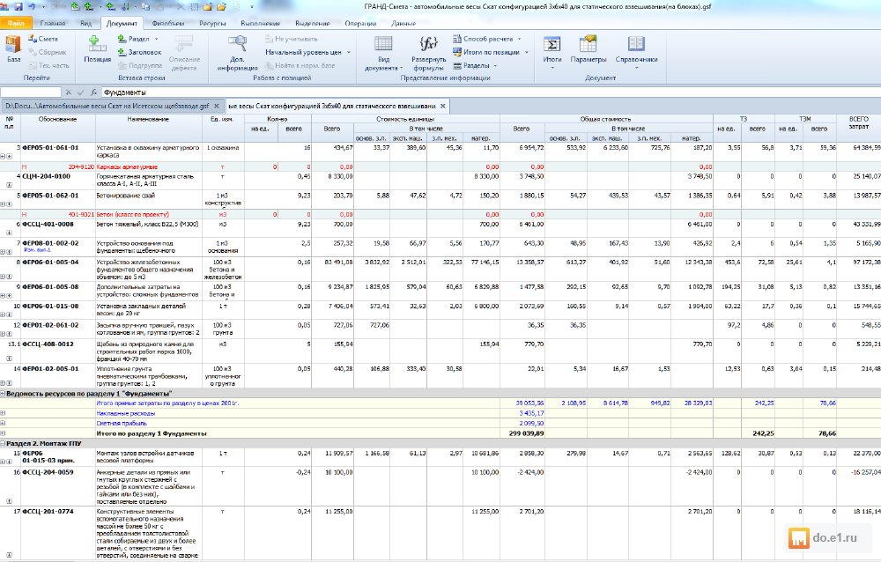The height and width of the screenshot is (562, 881).
Task: Insert a new Позиция row
Action: (x=97, y=49)
